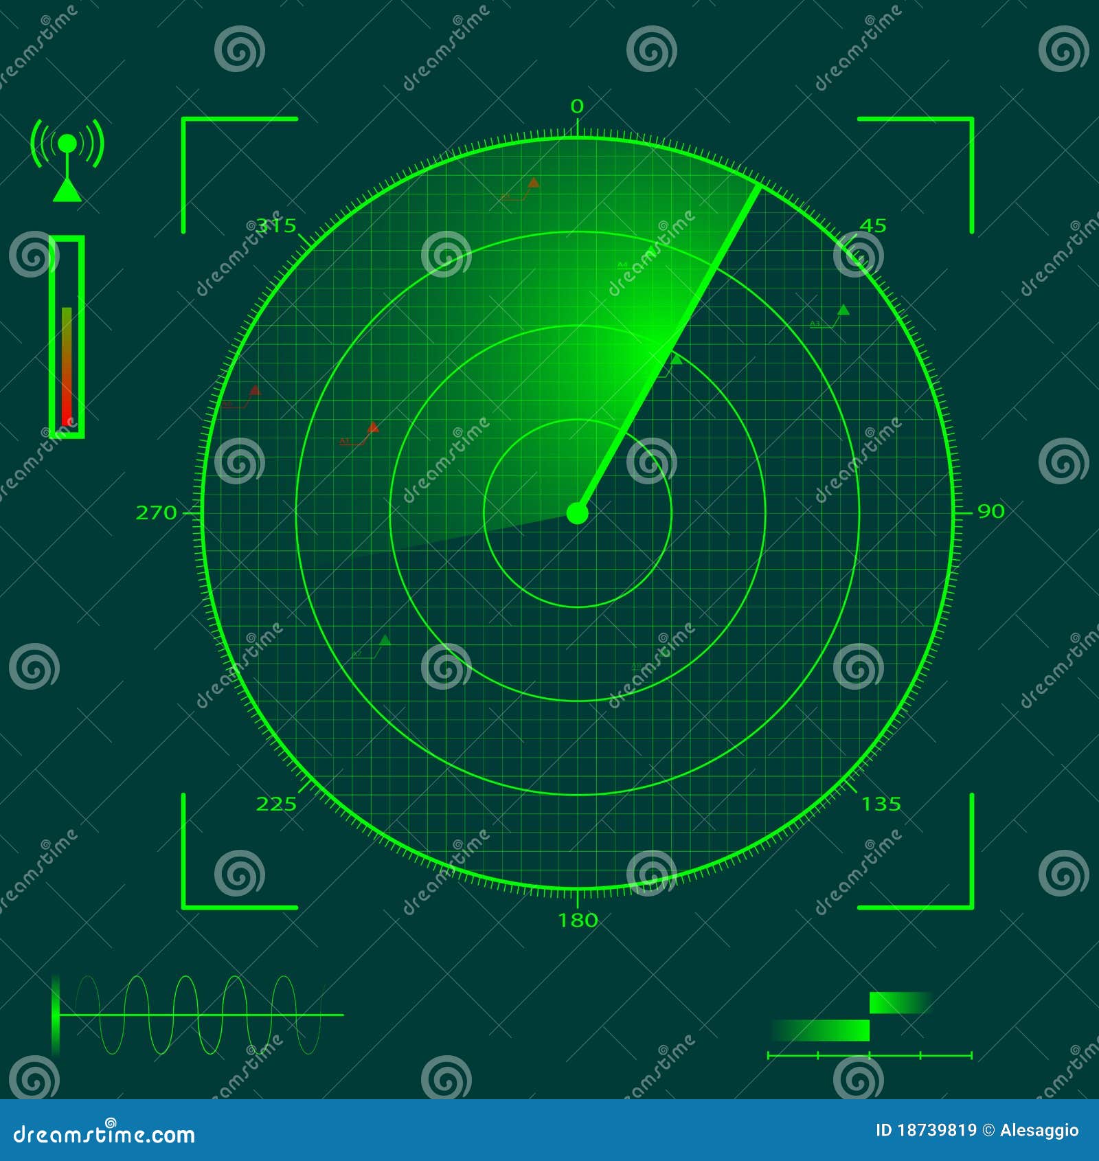This screenshot has height=1161, width=1099.
Task: Expand the 0 degree heading marker
Action: pyautogui.click(x=576, y=106)
